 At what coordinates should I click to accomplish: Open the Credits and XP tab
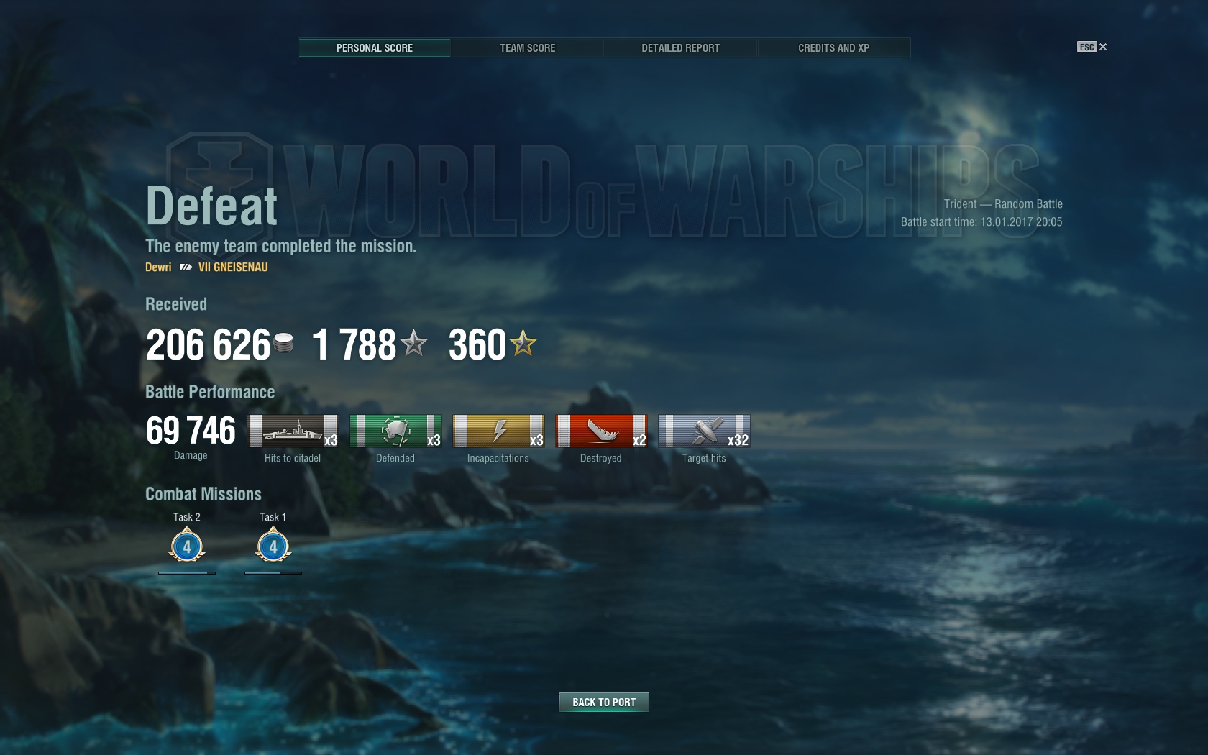pyautogui.click(x=834, y=47)
